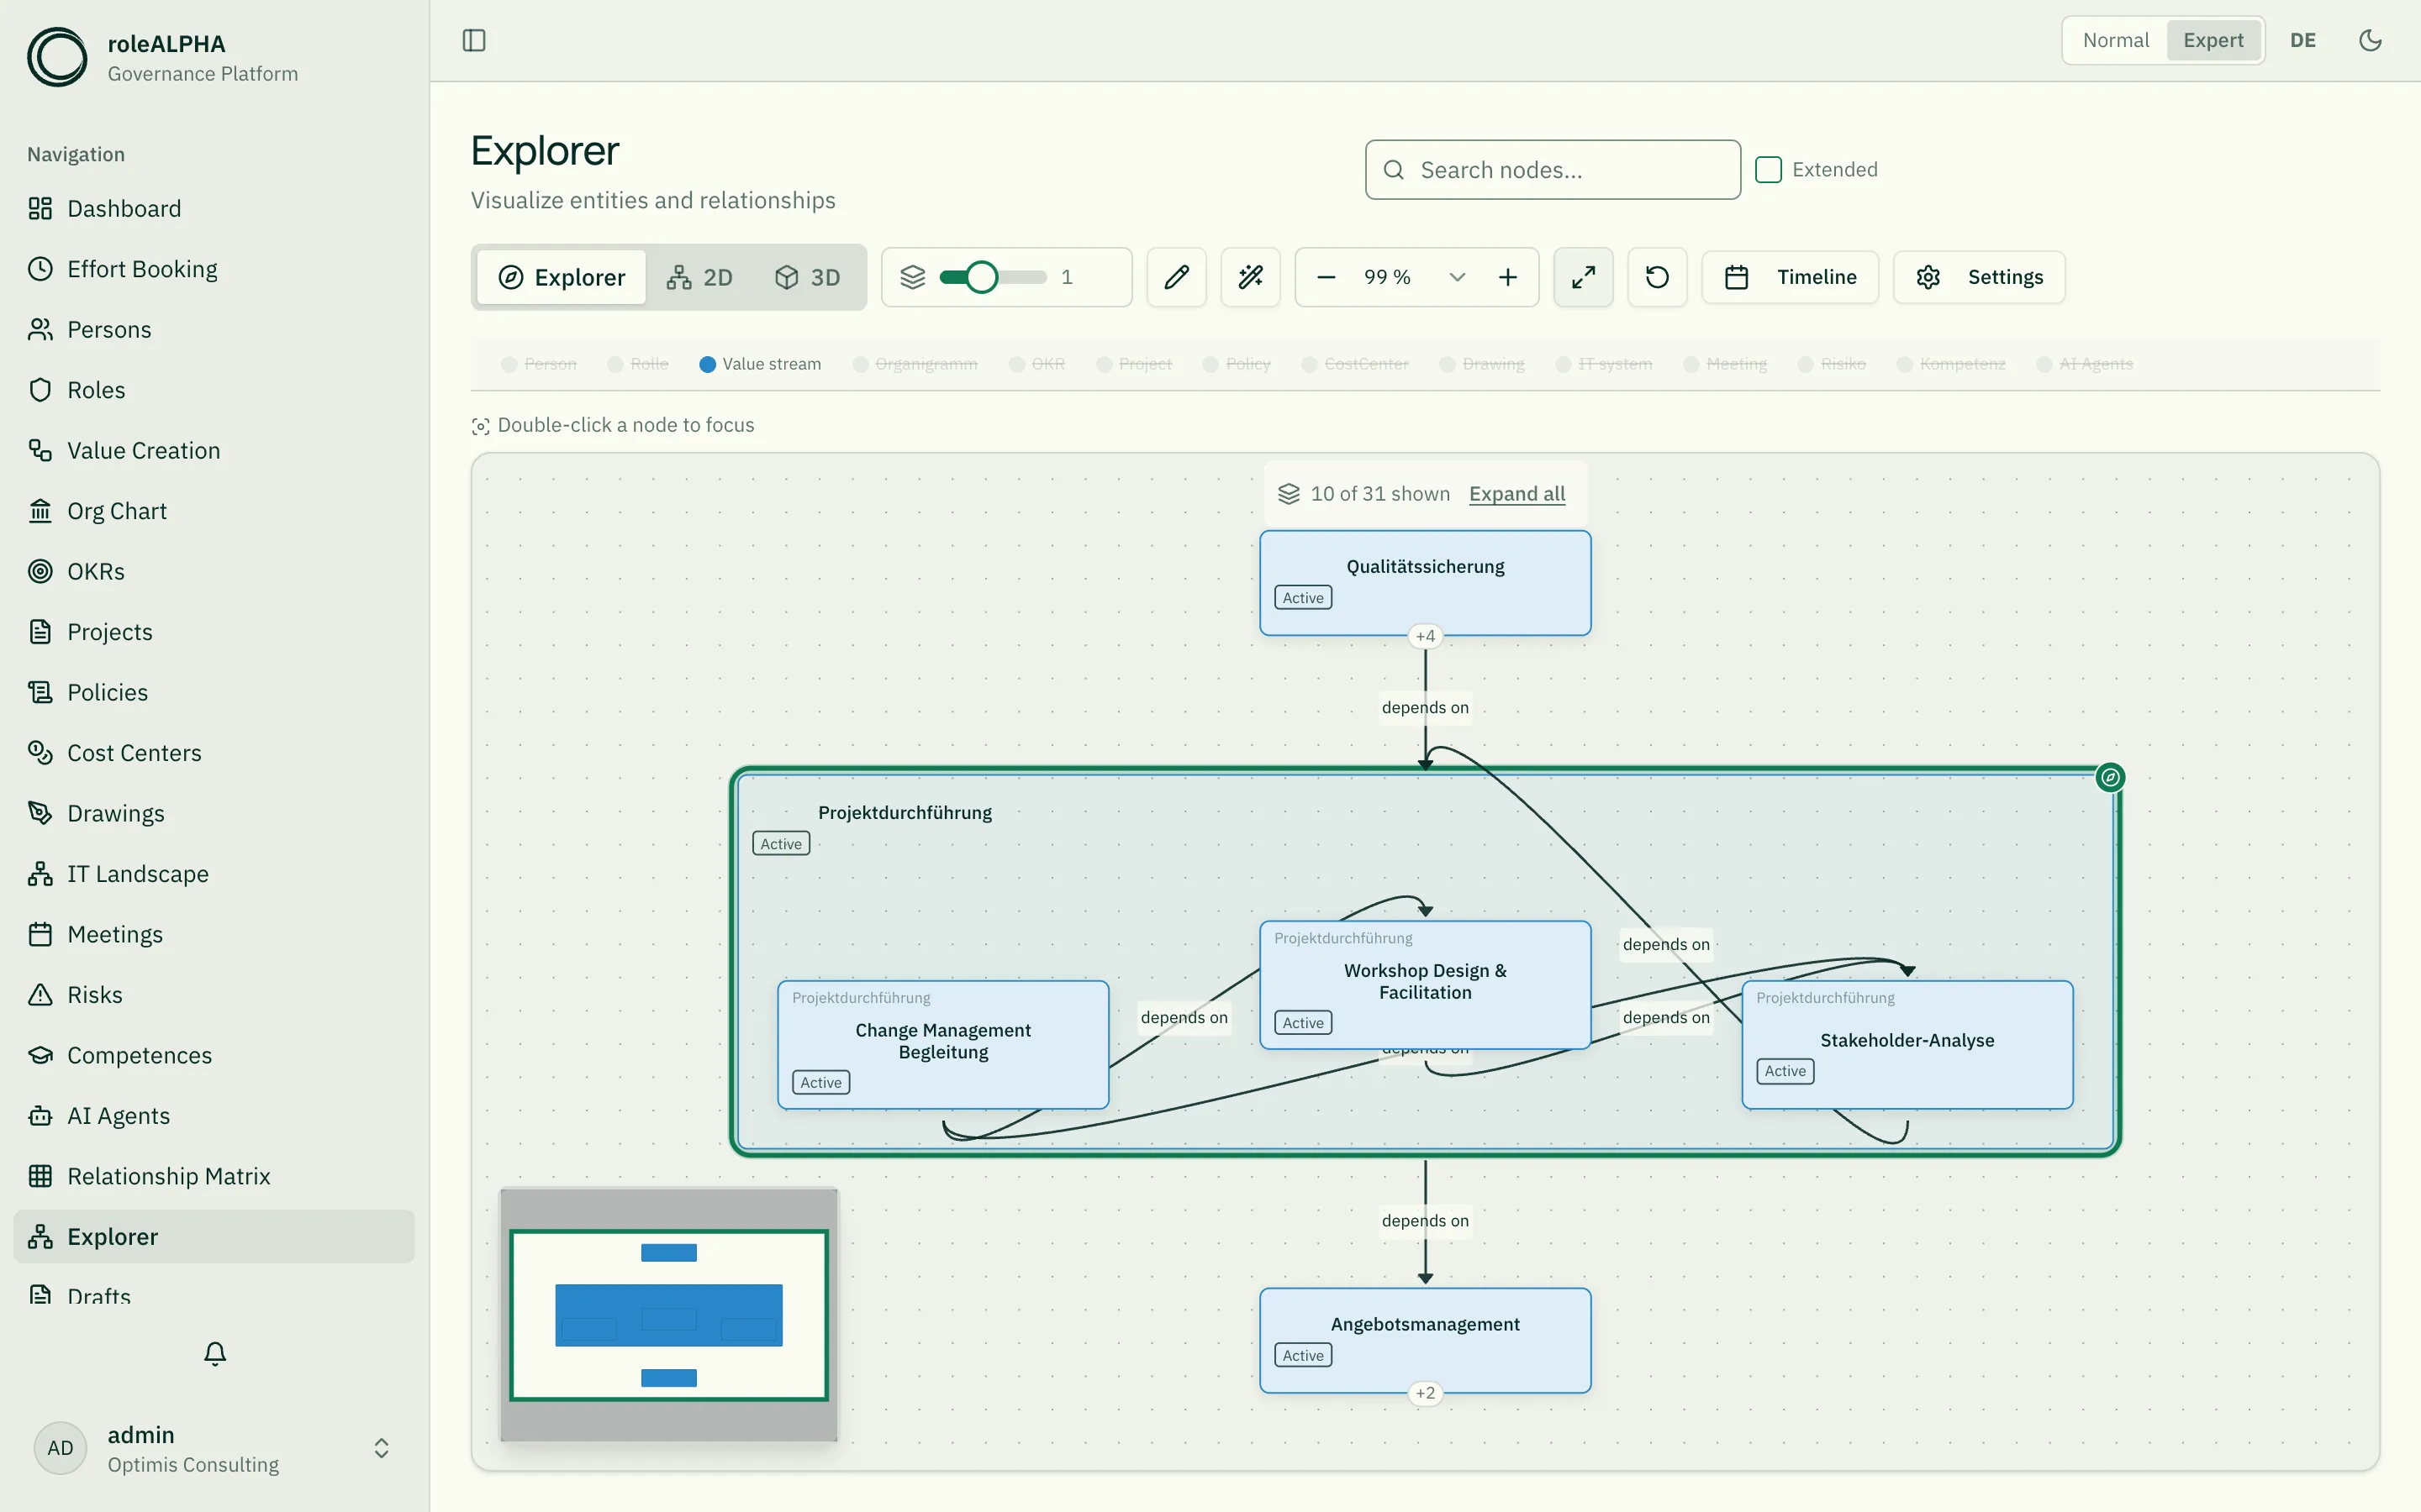Open the Settings button
The image size is (2421, 1512).
(1979, 277)
